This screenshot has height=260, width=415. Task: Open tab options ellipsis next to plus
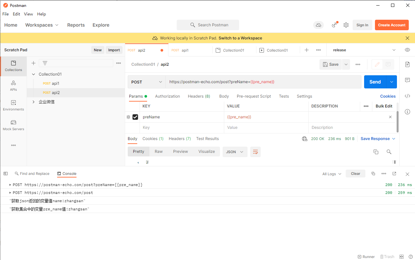[318, 50]
